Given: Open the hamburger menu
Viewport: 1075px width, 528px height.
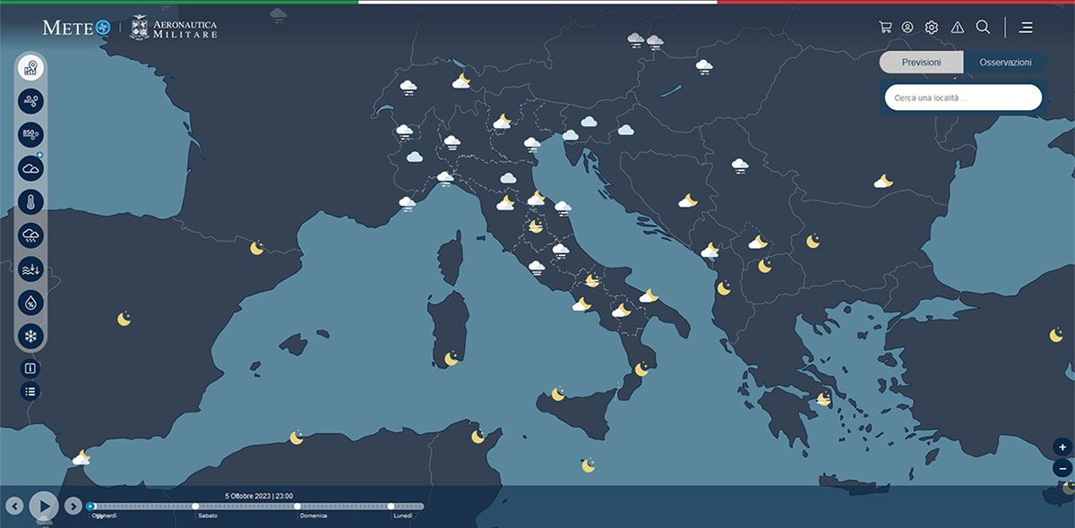Looking at the screenshot, I should point(1026,27).
